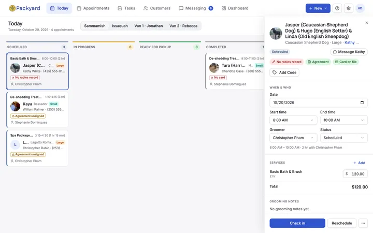Screen dimensions: 373x233
Task: Select the Sammamish location filter
Action: click(95, 26)
